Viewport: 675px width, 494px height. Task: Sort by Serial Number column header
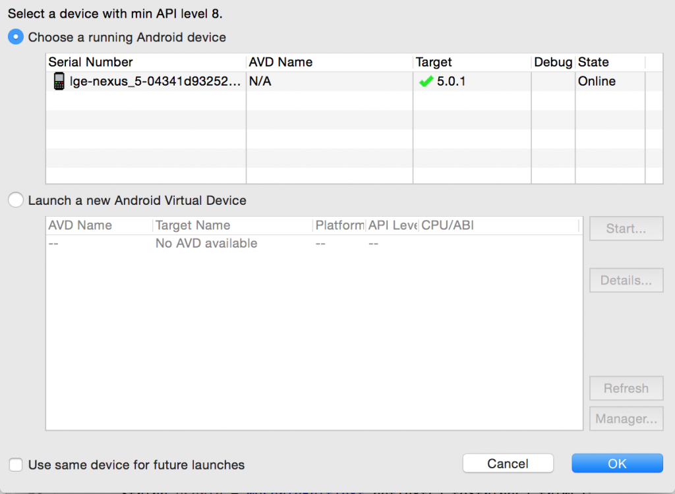click(90, 63)
